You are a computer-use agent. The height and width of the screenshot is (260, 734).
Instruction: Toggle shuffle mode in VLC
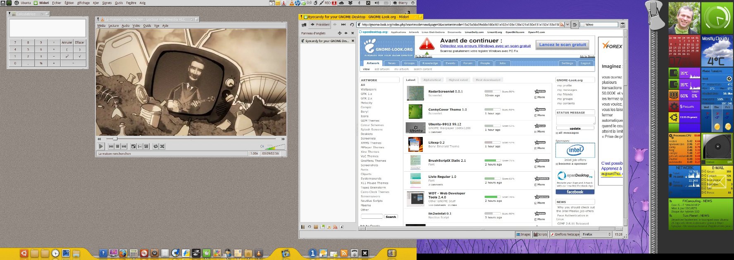[x=162, y=146]
